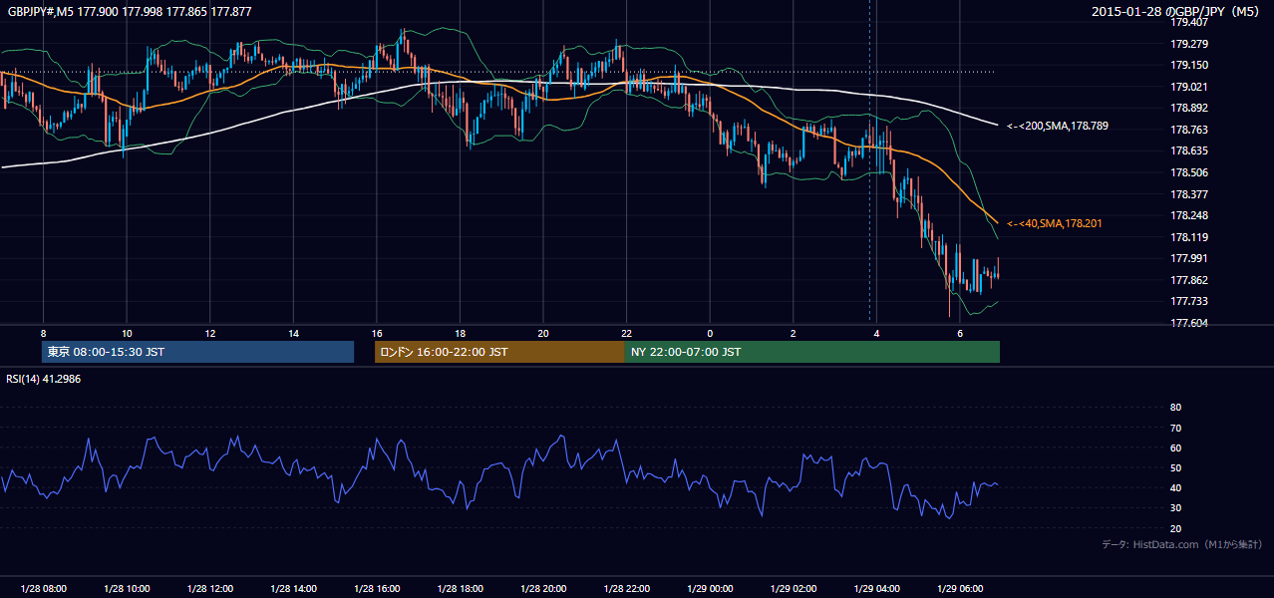Click the bottom time label 1/28 12:00
Viewport: 1274px width, 598px height.
click(209, 589)
